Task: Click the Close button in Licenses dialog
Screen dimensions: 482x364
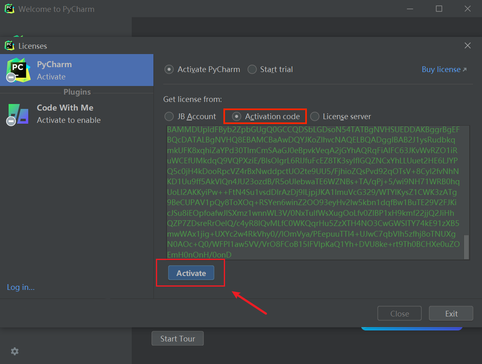Action: click(x=399, y=313)
